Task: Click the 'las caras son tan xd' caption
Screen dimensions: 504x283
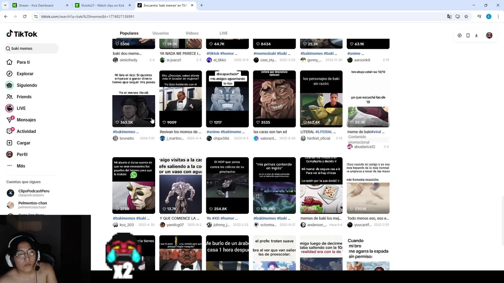Action: tap(270, 132)
